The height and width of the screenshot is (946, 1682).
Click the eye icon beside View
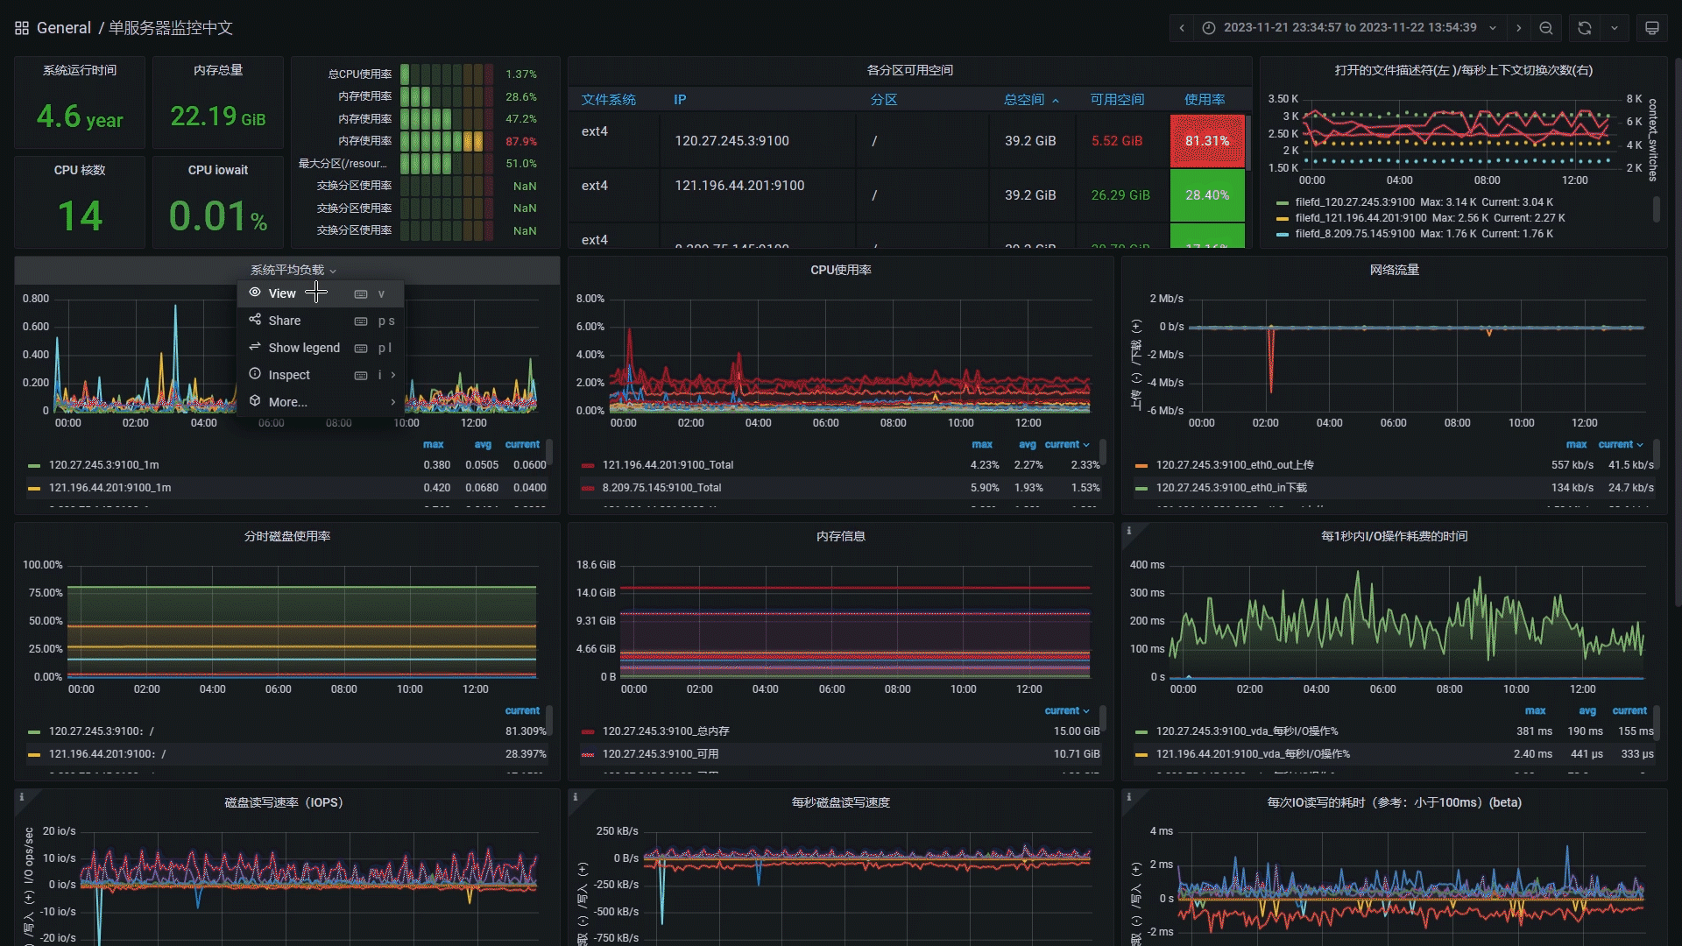click(x=255, y=293)
